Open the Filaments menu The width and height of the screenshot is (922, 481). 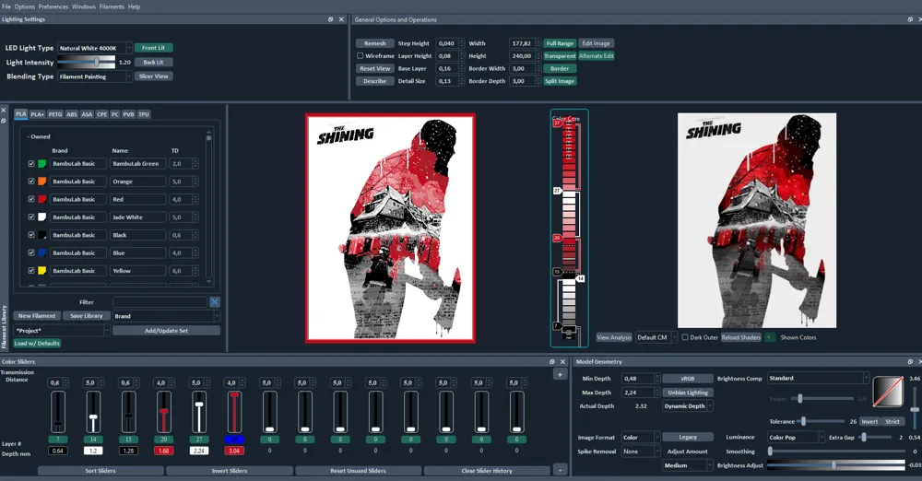[112, 6]
